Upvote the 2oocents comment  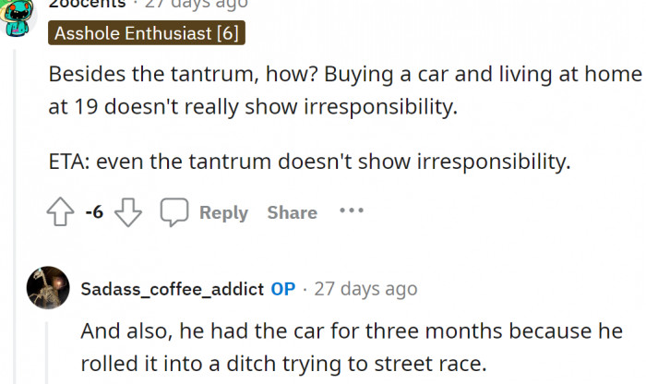tap(61, 212)
